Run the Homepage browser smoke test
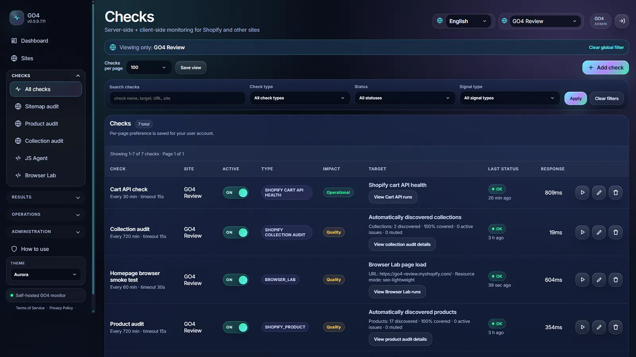636x357 pixels. (582, 280)
